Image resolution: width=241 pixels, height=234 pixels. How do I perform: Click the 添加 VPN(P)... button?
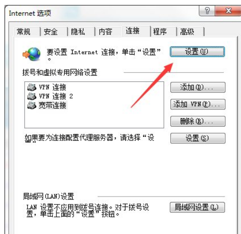(x=198, y=104)
